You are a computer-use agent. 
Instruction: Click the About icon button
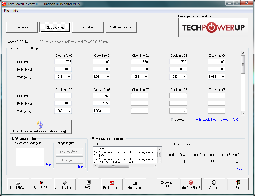[214, 182]
